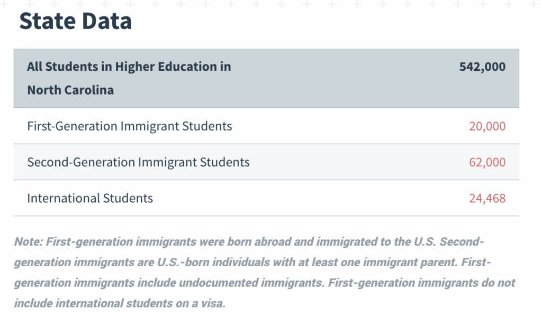Click the State Data heading
This screenshot has width=542, height=327.
point(75,22)
